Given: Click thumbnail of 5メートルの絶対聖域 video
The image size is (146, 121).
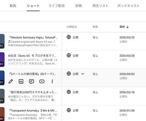Looking at the screenshot, I should coord(2,78).
